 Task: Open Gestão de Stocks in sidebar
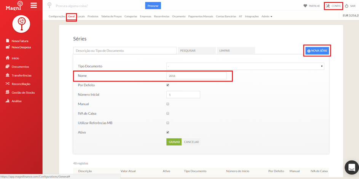tap(23, 93)
